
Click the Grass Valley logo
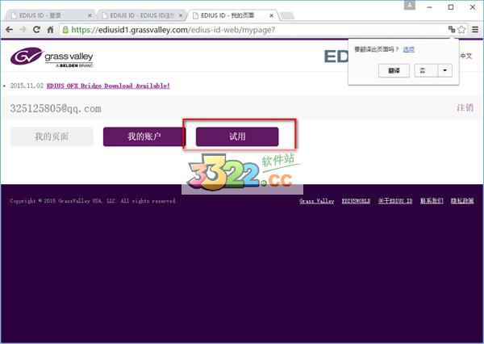coord(52,57)
